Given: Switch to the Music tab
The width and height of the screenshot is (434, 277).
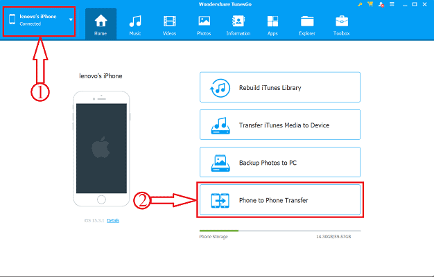Looking at the screenshot, I should tap(135, 24).
